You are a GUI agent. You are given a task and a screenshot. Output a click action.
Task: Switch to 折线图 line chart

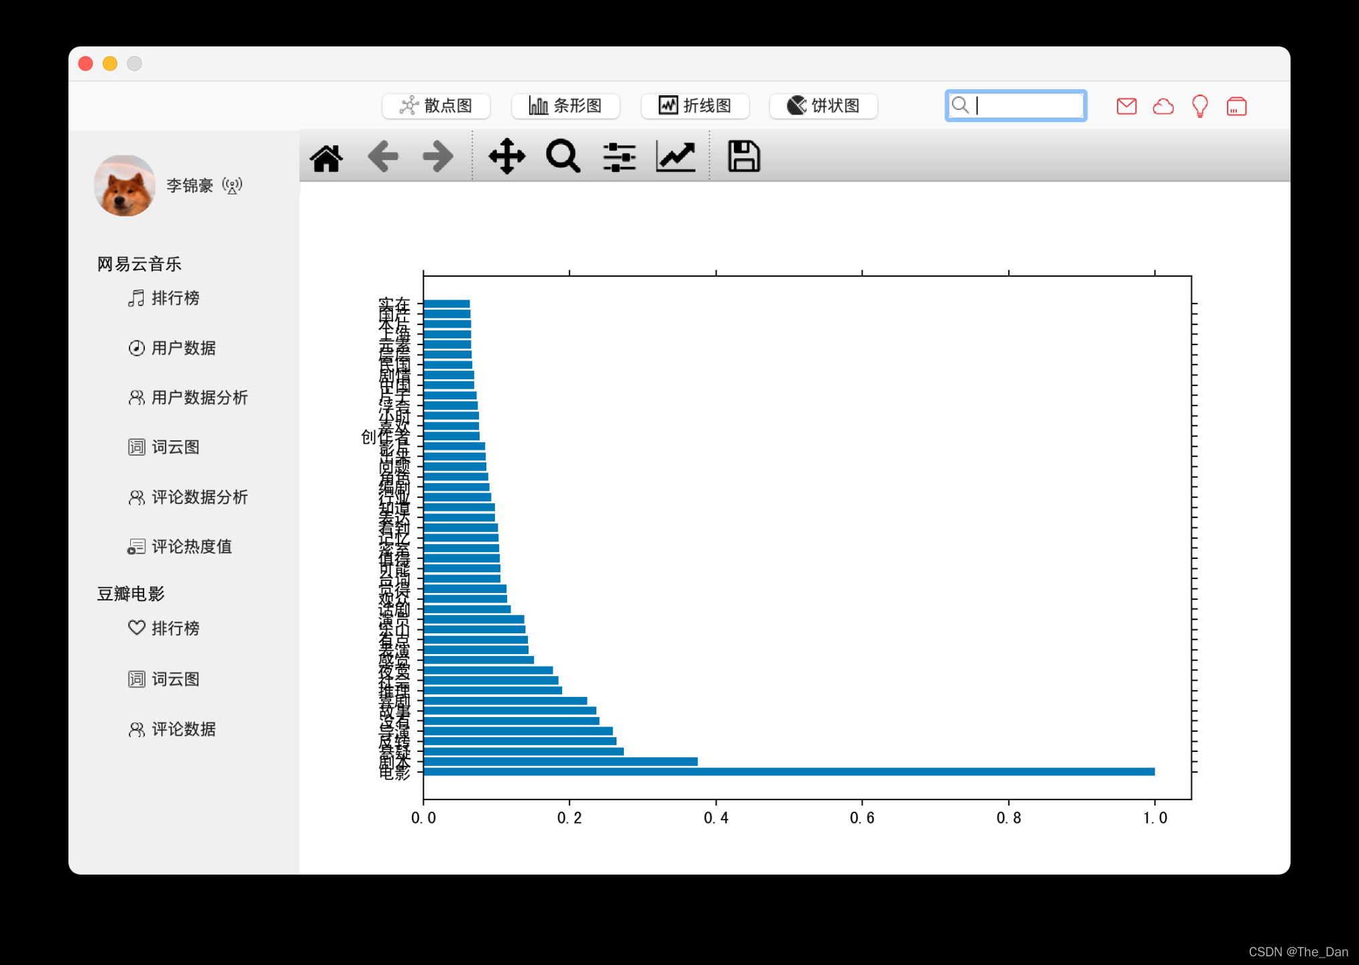[x=695, y=106]
